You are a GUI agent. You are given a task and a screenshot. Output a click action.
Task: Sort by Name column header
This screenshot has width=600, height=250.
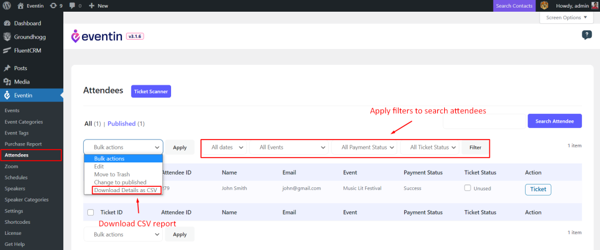coord(230,172)
